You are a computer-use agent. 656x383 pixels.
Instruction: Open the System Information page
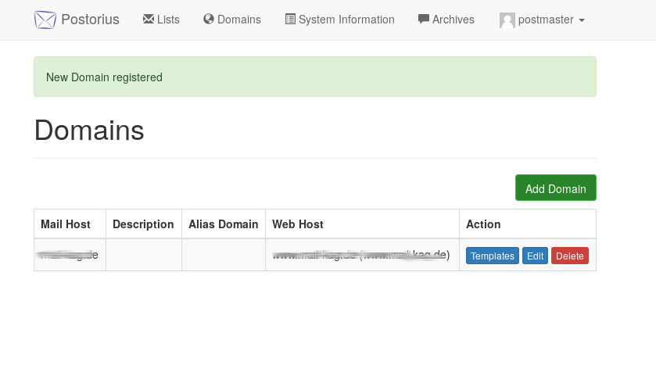(346, 20)
